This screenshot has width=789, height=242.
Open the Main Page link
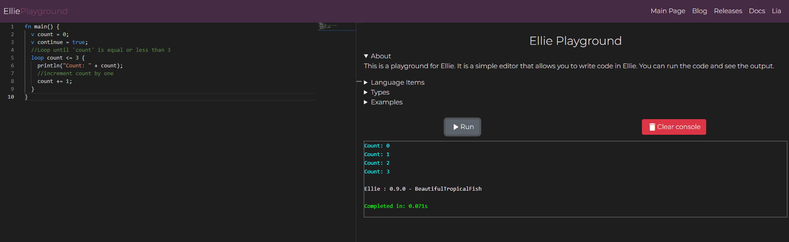pos(668,11)
